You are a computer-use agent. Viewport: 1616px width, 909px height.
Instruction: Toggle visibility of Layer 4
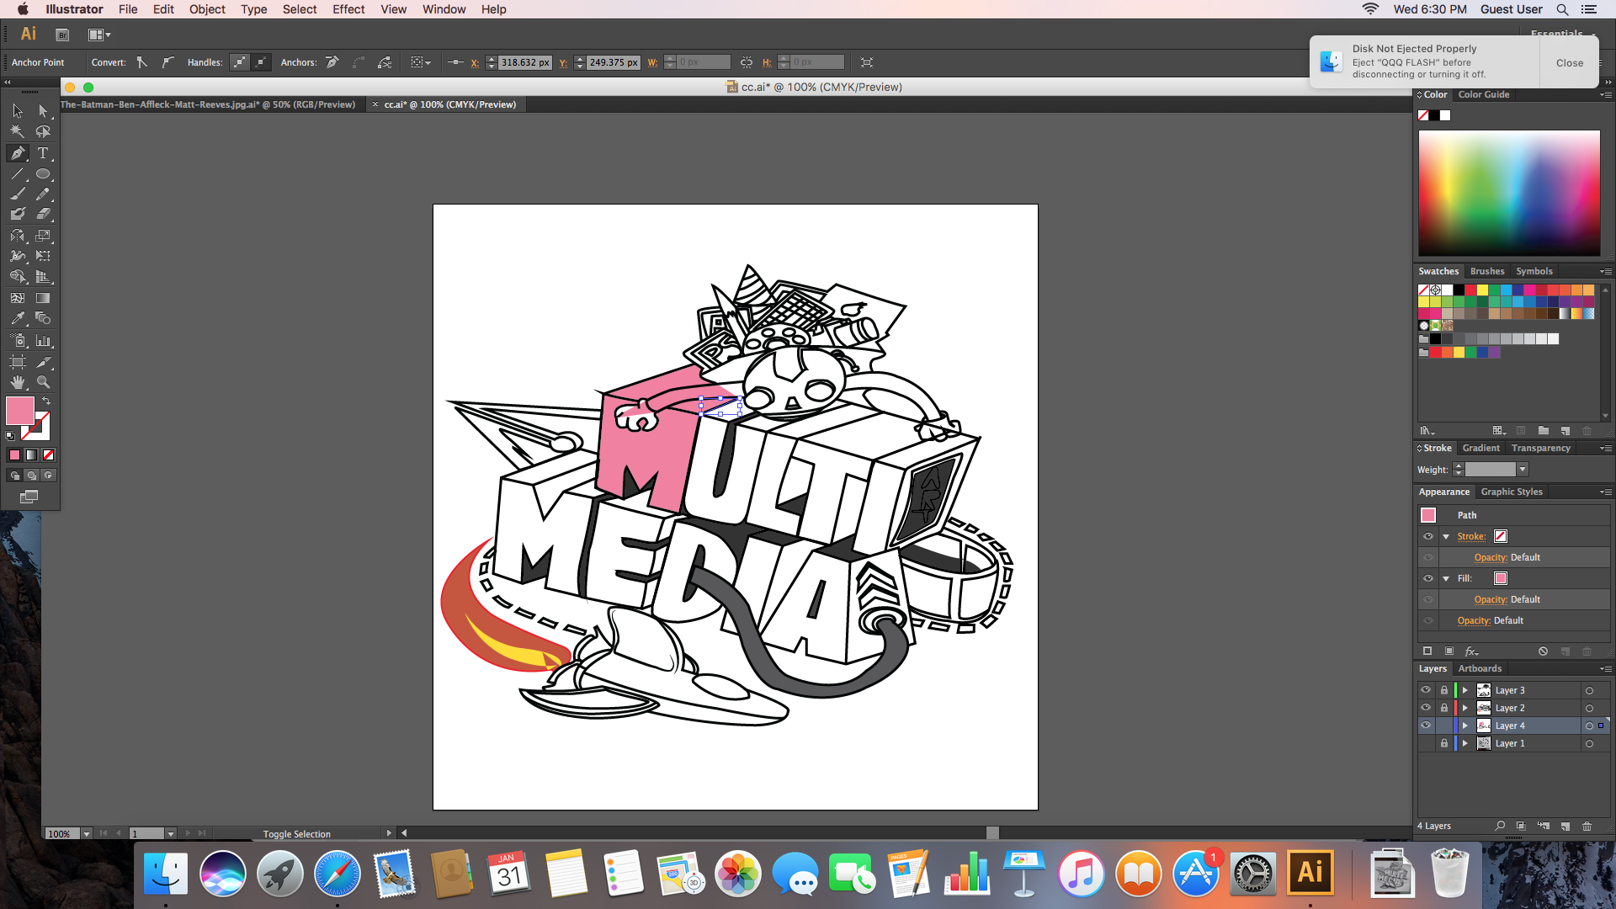coord(1426,726)
